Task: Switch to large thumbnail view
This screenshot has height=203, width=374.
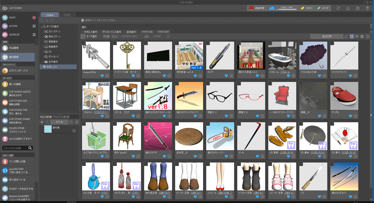Action: [352, 36]
